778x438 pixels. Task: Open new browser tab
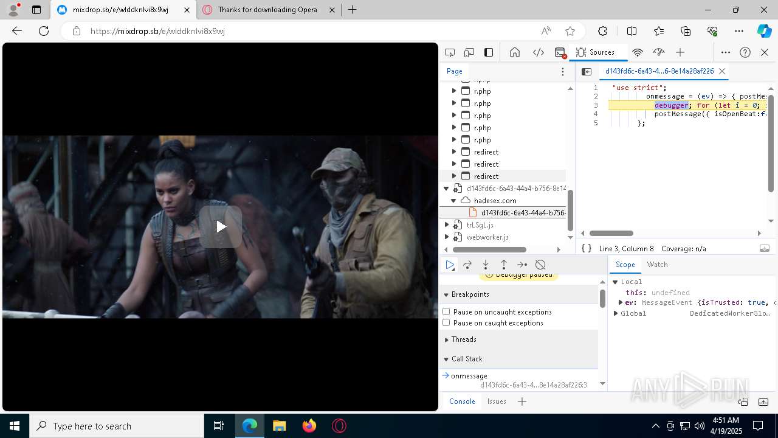click(352, 10)
